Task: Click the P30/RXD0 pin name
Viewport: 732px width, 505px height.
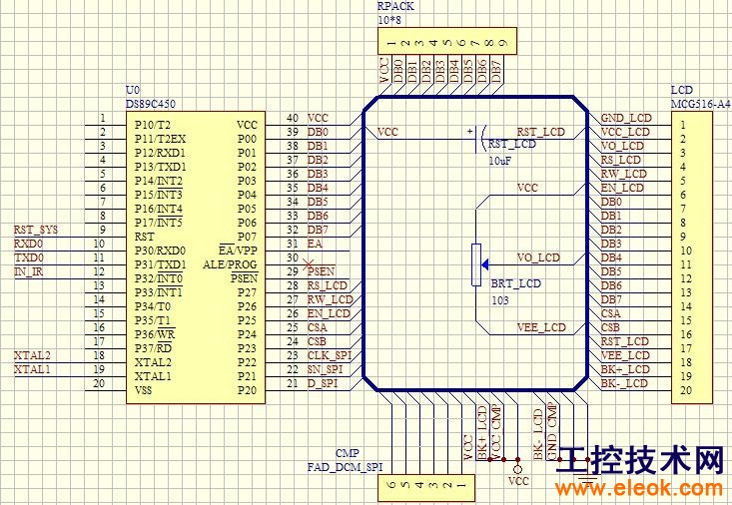Action: pyautogui.click(x=160, y=251)
